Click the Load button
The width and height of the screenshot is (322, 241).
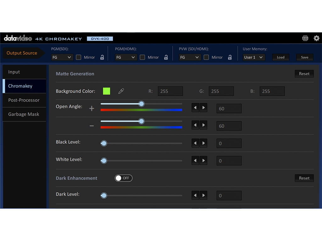280,57
